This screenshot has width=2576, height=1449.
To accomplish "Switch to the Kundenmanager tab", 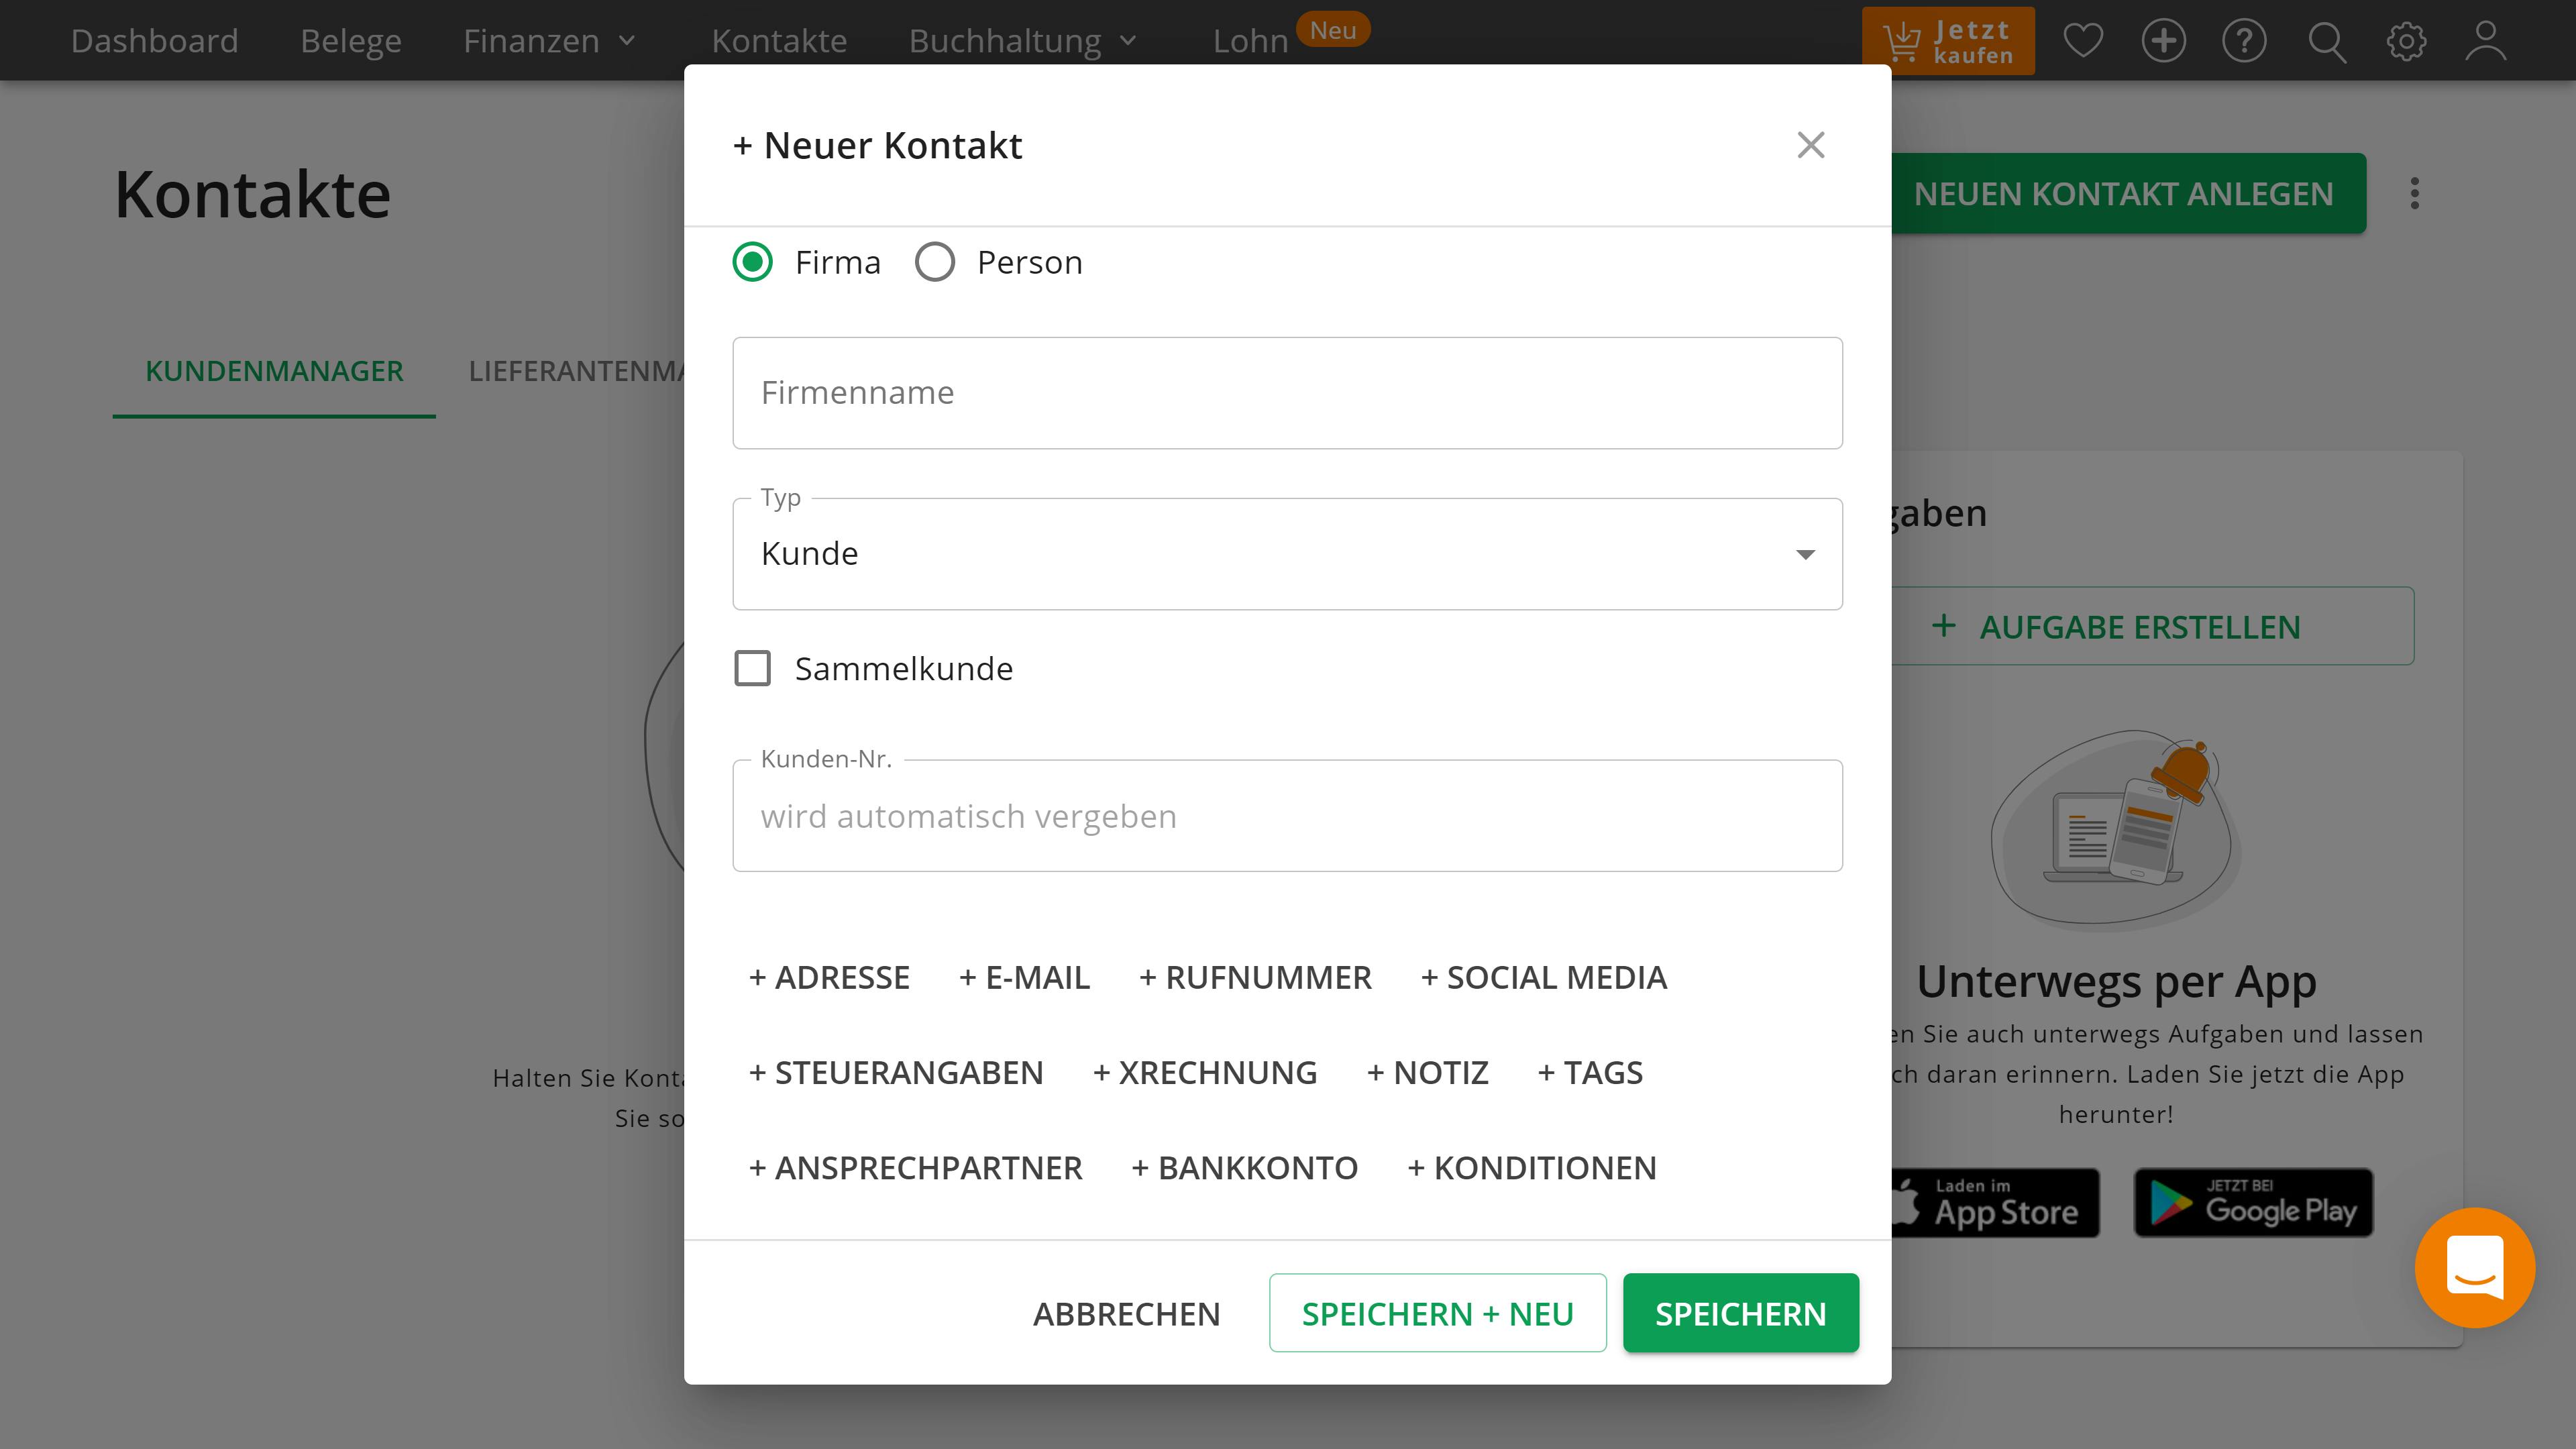I will click(274, 371).
